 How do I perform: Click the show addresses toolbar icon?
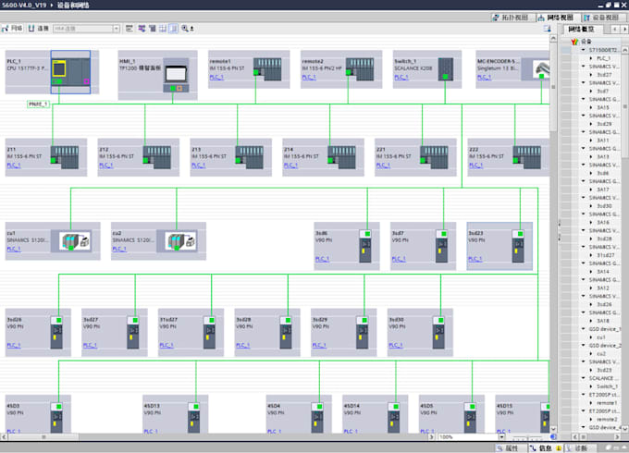coord(129,28)
